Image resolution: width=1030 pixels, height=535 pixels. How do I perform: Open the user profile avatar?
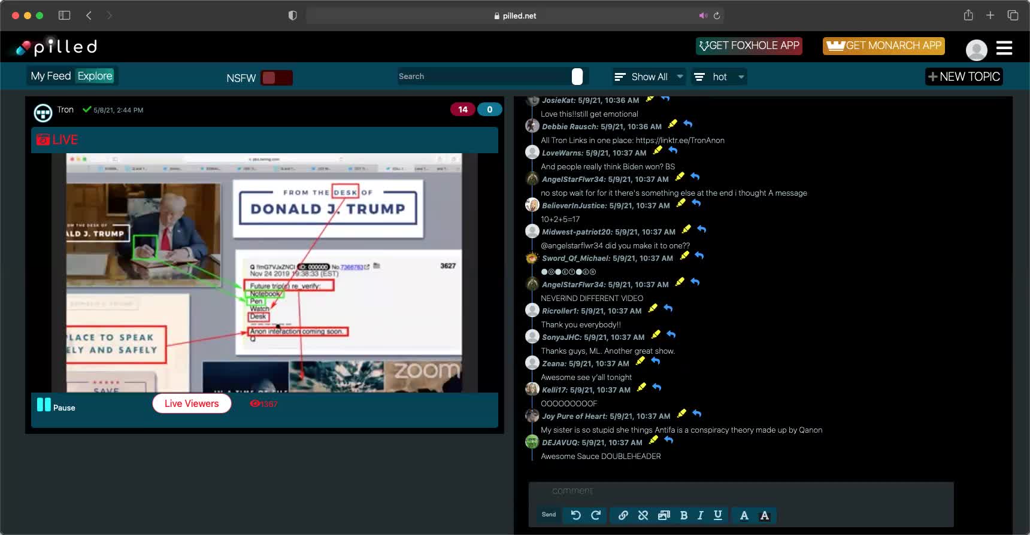977,50
